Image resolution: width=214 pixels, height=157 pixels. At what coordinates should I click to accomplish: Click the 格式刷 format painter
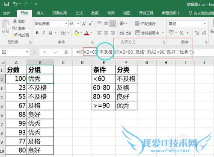coord(21,35)
